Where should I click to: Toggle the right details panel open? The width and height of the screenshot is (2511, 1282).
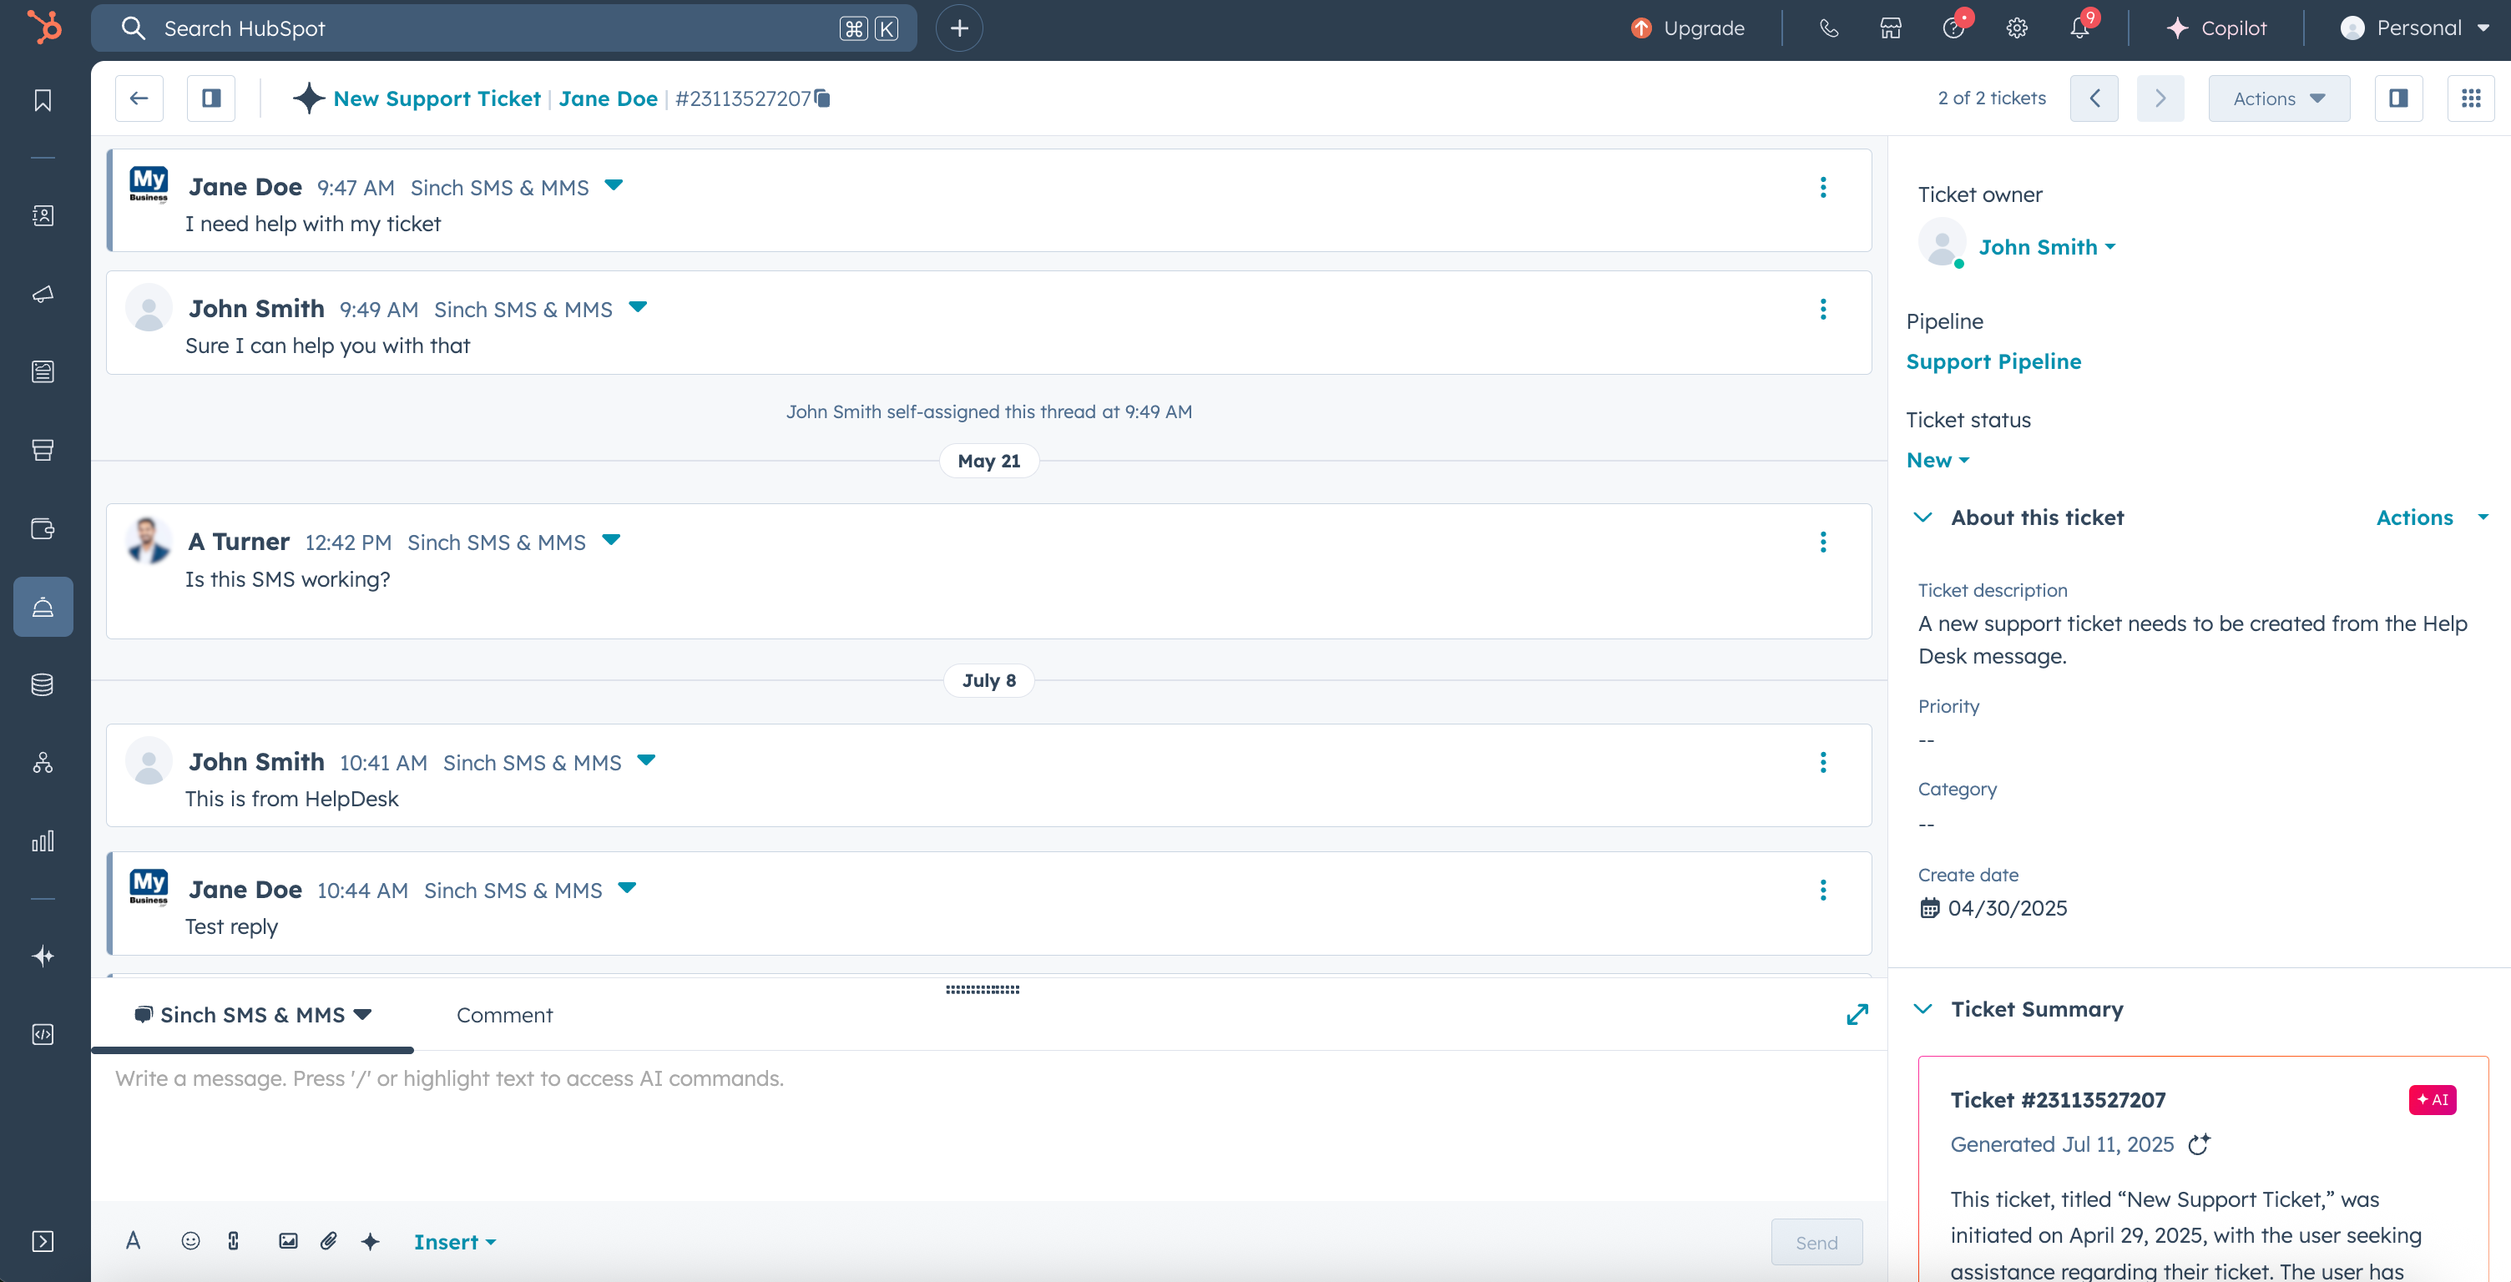click(2400, 98)
